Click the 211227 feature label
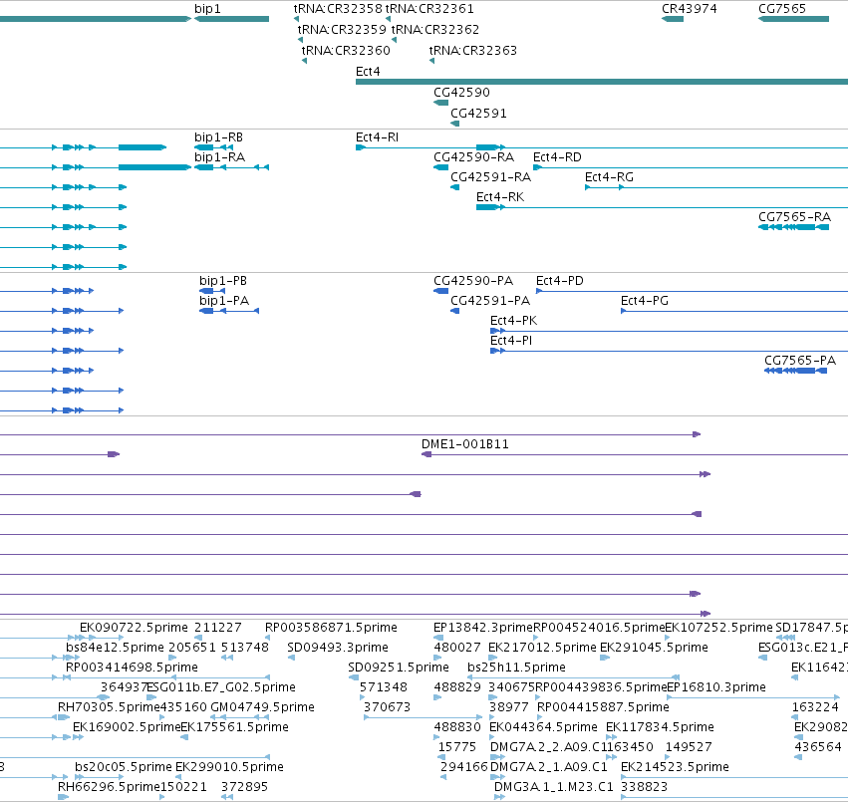Image resolution: width=848 pixels, height=802 pixels. pyautogui.click(x=218, y=628)
